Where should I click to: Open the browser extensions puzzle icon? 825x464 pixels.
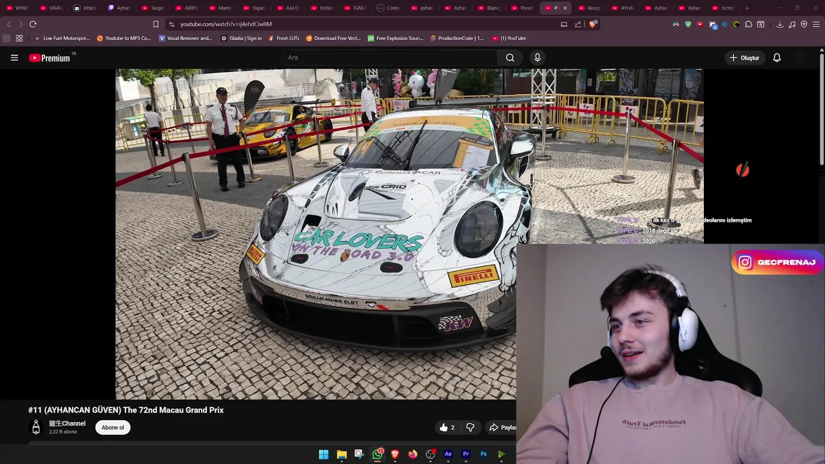748,24
